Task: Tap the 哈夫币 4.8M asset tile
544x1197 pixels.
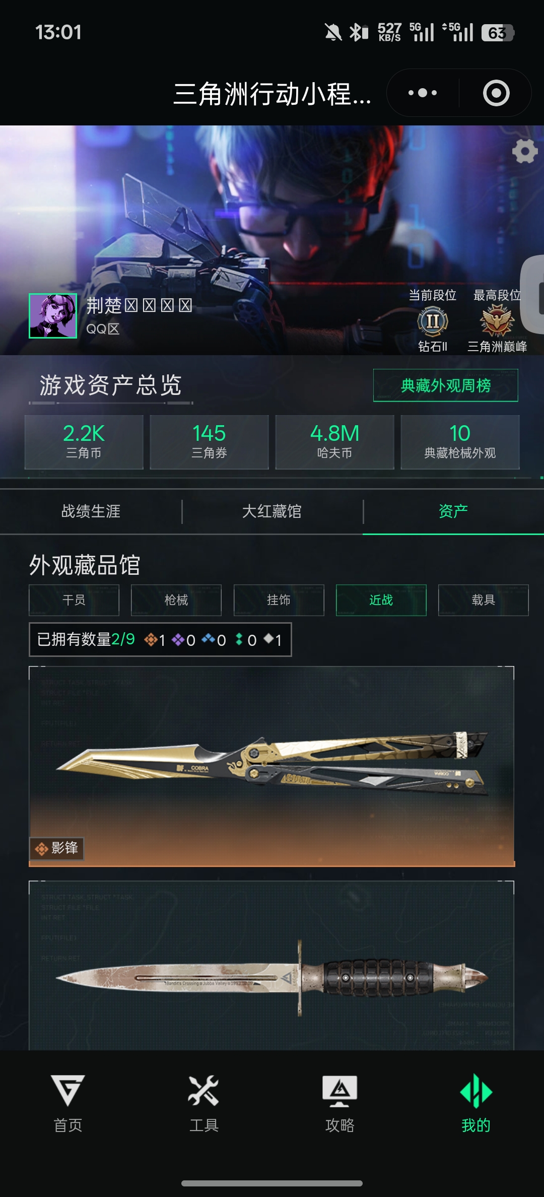Action: click(335, 442)
